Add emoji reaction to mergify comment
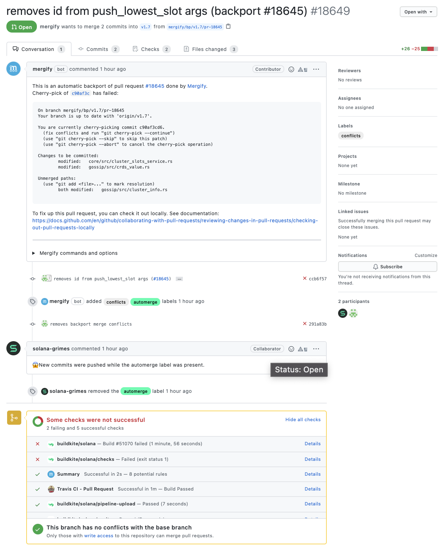The image size is (443, 550). coord(291,69)
